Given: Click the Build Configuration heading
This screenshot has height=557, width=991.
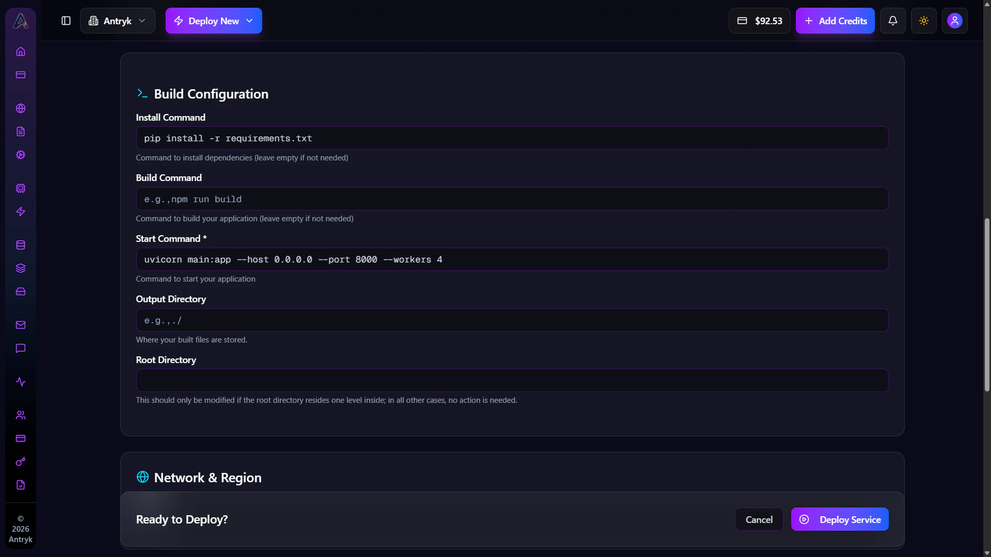Looking at the screenshot, I should [211, 94].
